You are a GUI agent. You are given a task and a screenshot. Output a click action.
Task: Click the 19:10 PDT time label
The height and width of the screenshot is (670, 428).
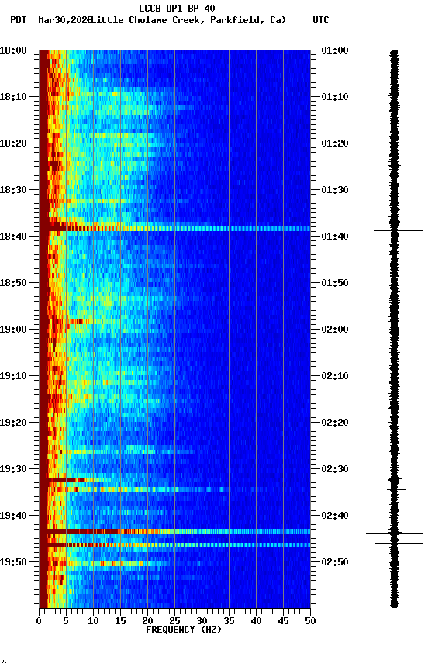[13, 376]
